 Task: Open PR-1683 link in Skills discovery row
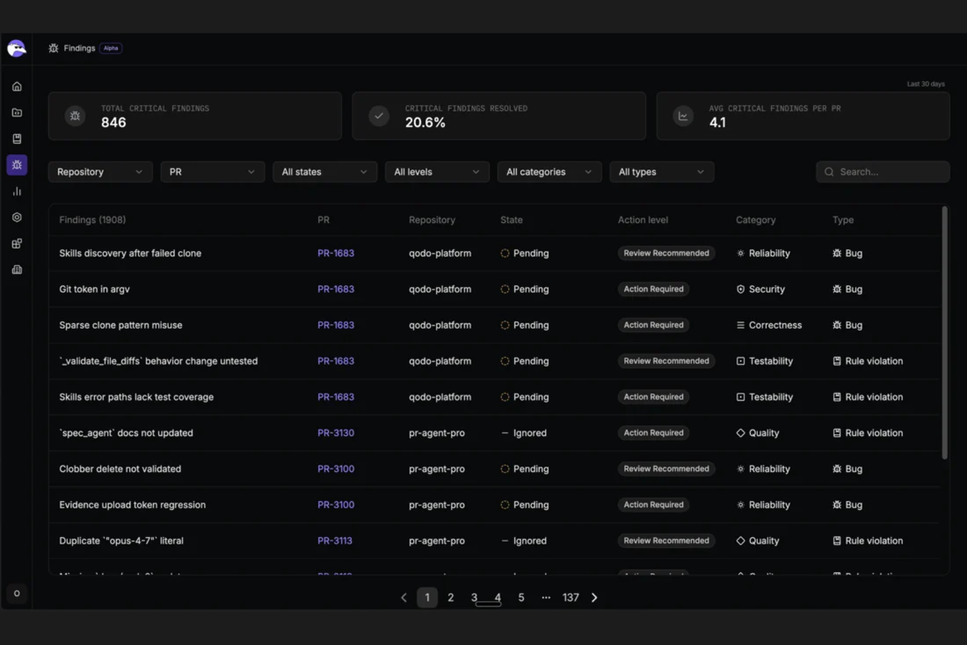(336, 253)
